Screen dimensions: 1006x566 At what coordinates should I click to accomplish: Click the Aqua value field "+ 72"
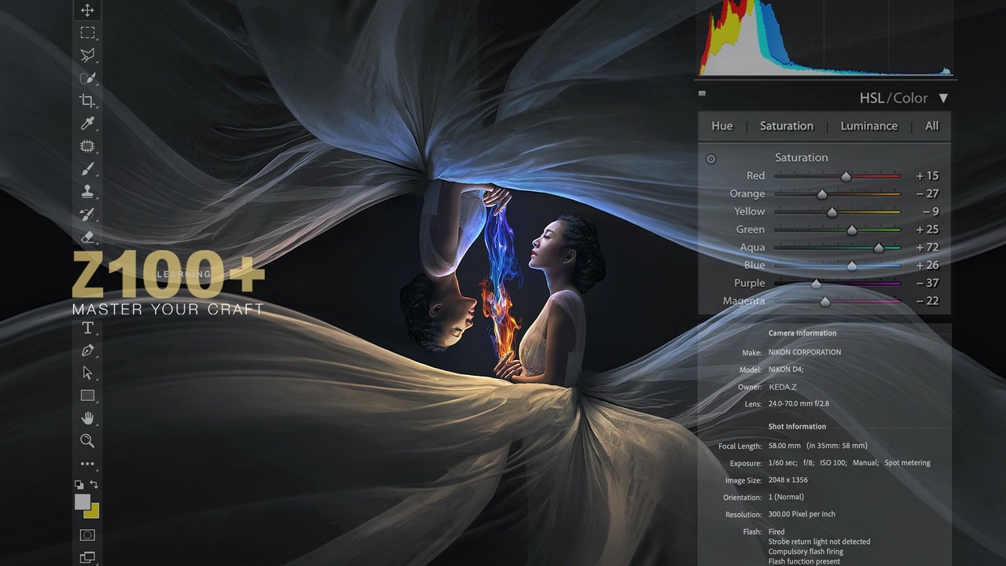pyautogui.click(x=927, y=247)
